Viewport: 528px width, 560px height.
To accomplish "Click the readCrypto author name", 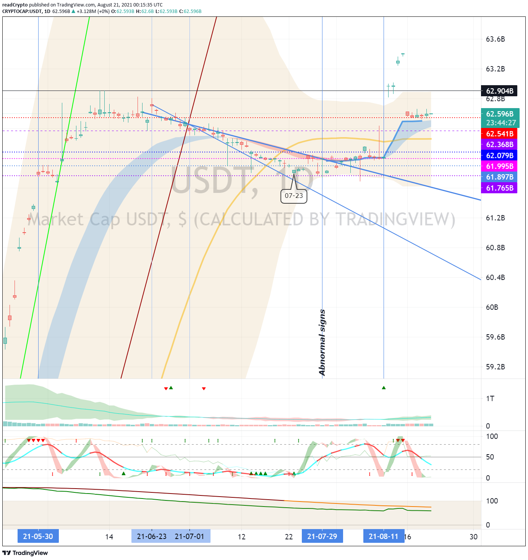I will pyautogui.click(x=15, y=5).
